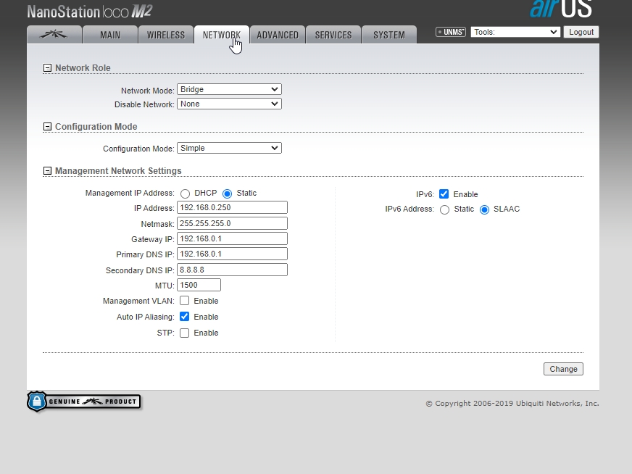Open the Disable Network dropdown

click(229, 104)
